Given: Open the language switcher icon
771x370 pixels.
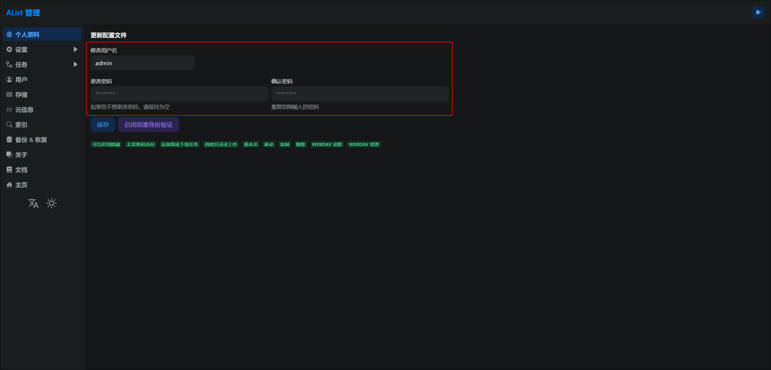Looking at the screenshot, I should tap(33, 203).
